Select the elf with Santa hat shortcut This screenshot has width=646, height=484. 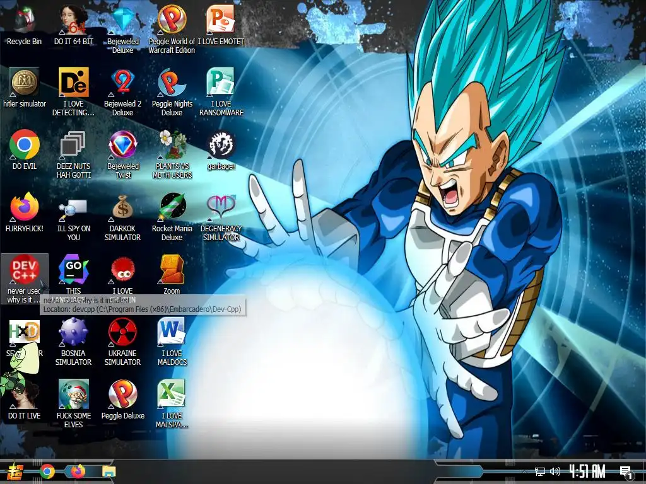click(73, 395)
